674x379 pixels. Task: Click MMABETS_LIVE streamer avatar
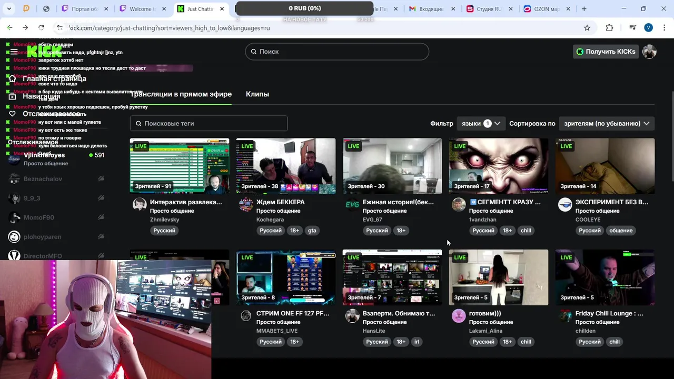246,316
